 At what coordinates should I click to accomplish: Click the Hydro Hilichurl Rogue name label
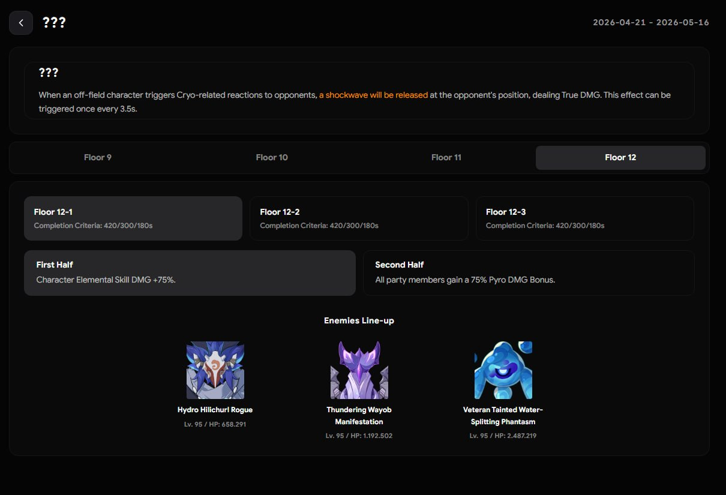[x=215, y=410]
